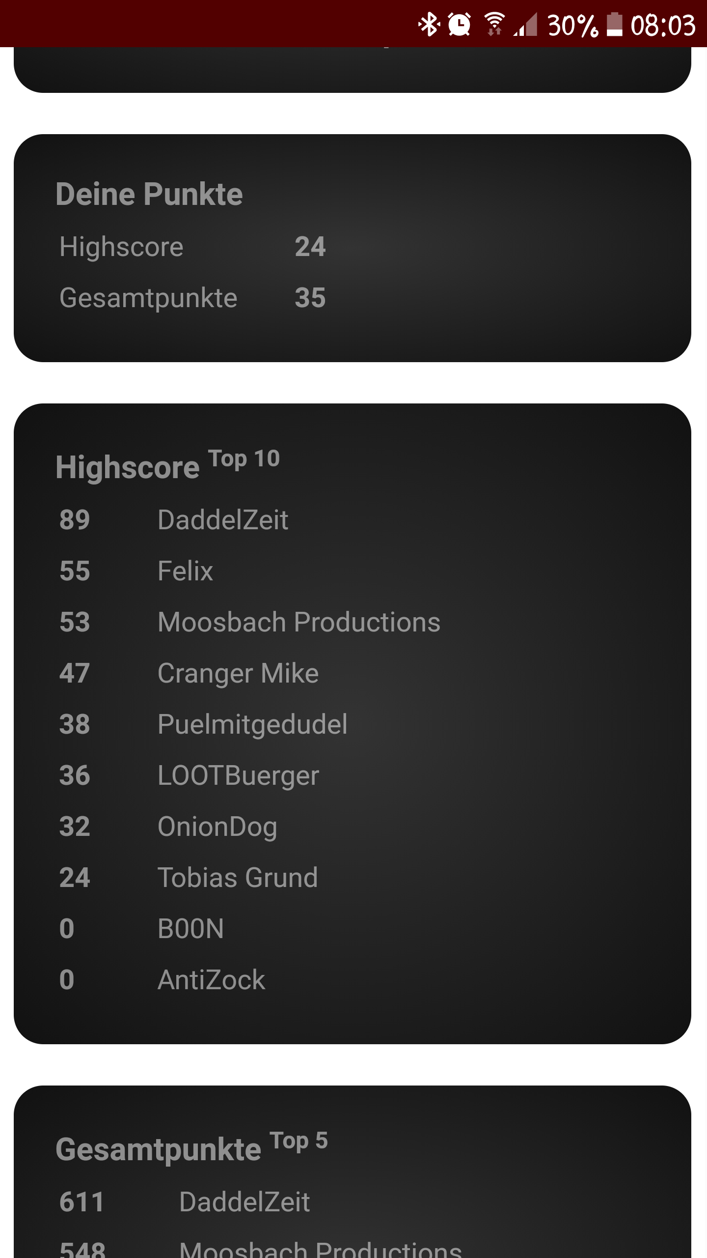Image resolution: width=707 pixels, height=1258 pixels.
Task: Open Moosbach Productions highscore entry
Action: tap(299, 622)
